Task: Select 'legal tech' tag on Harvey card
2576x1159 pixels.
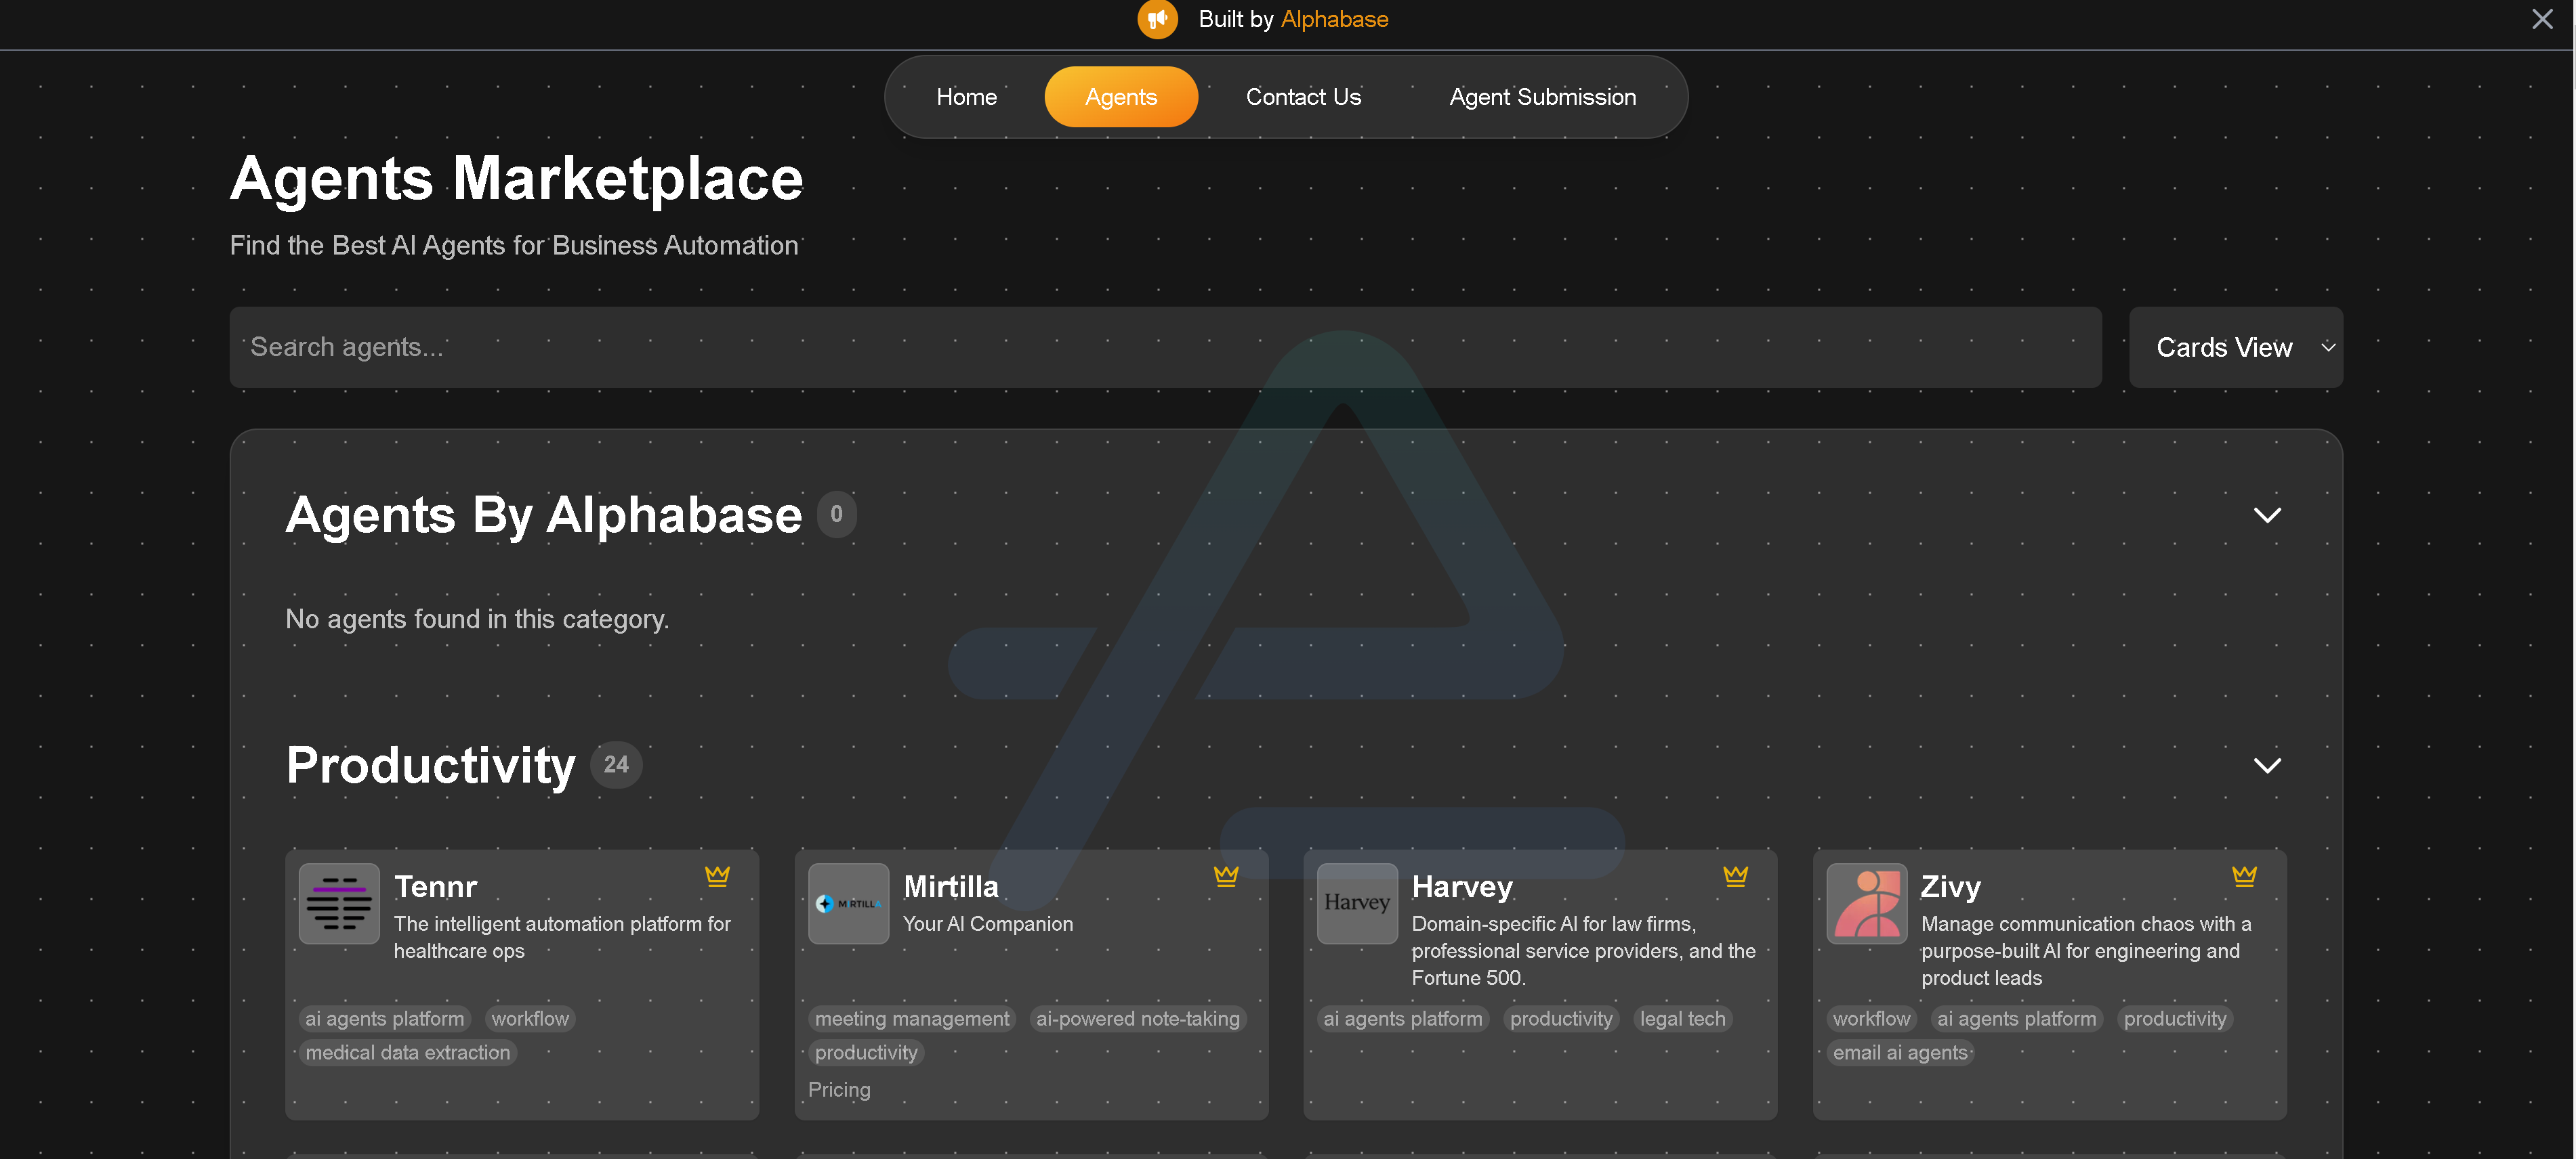Action: click(1683, 1018)
